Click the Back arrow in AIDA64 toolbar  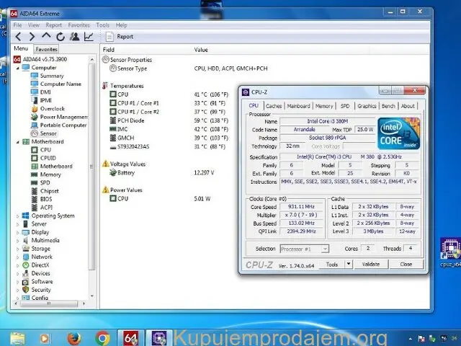[19, 36]
